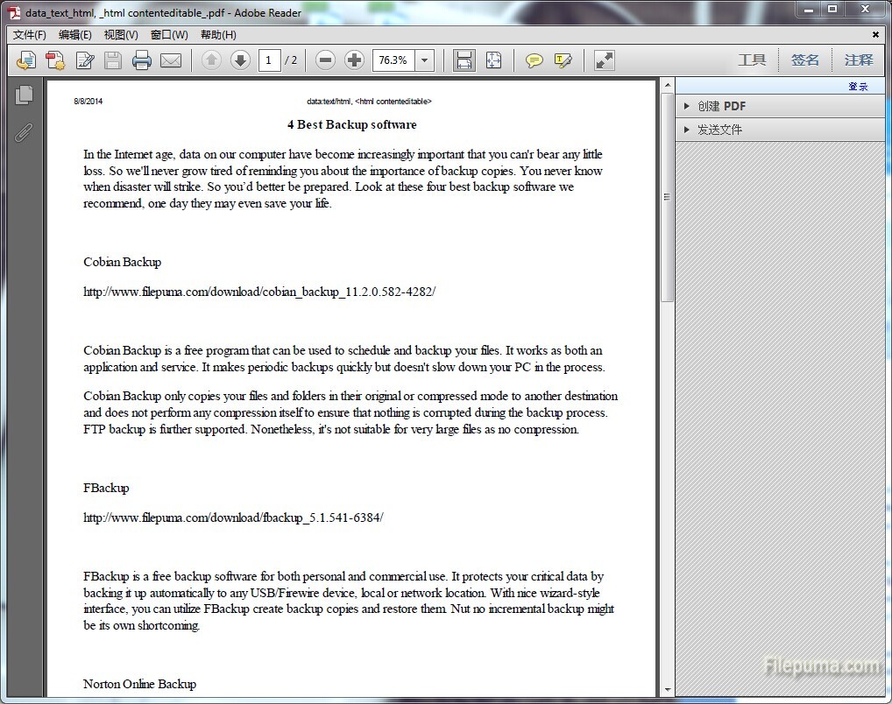Viewport: 892px width, 704px height.
Task: Open the 视图(V) menu
Action: pyautogui.click(x=121, y=35)
